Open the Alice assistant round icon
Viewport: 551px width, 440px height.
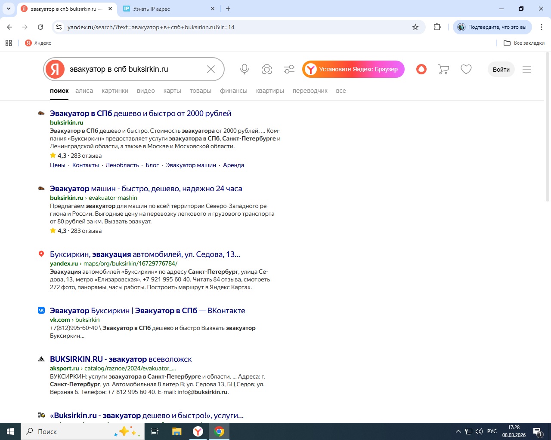point(421,69)
